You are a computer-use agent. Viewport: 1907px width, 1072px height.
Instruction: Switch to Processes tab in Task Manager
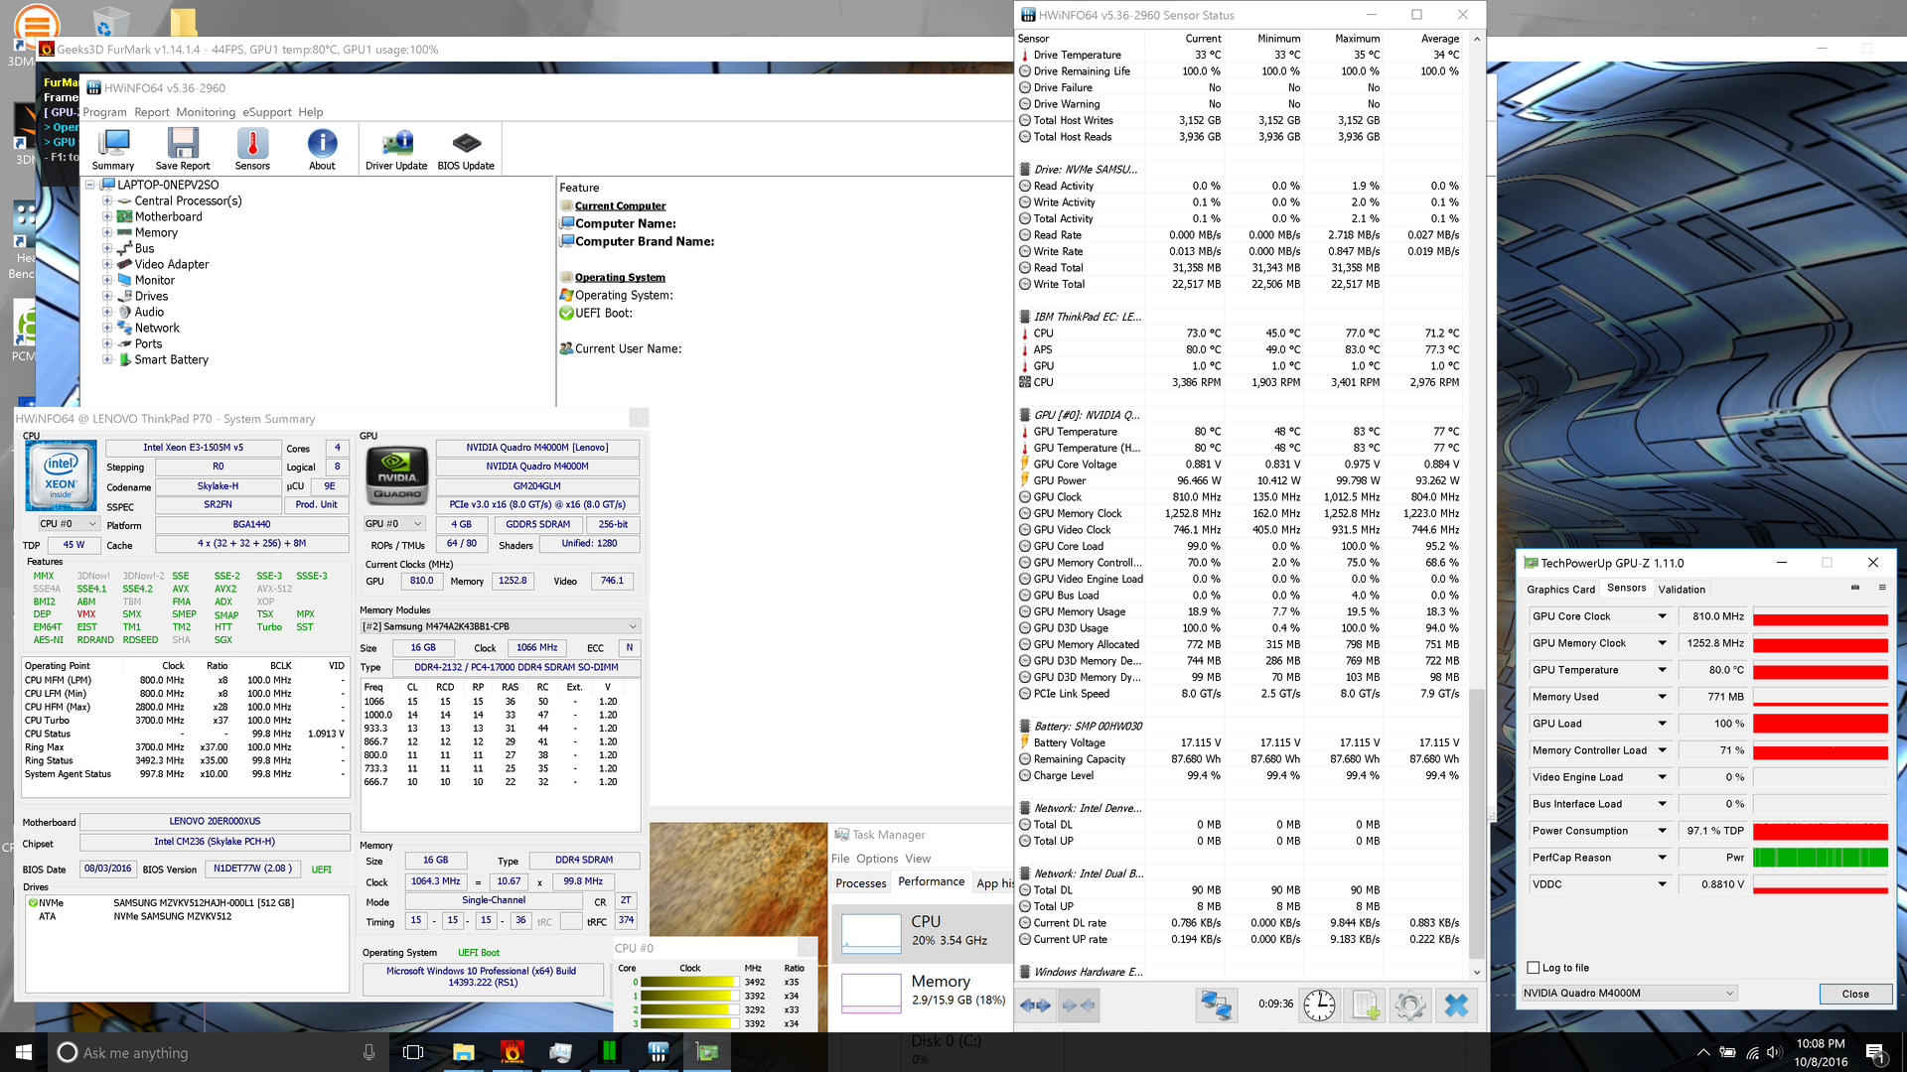click(860, 882)
